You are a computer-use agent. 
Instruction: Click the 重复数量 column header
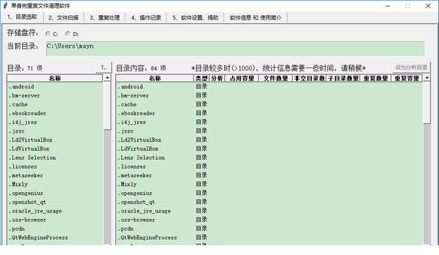point(375,78)
